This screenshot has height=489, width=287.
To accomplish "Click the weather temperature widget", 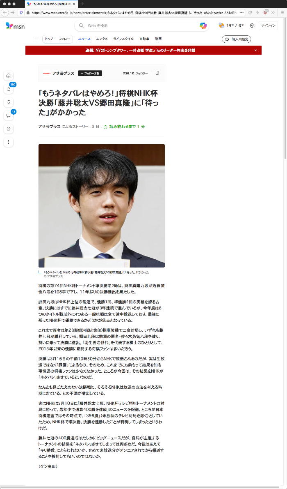I will 231,25.
